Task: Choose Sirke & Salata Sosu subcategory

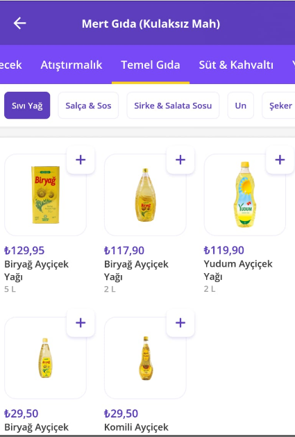Action: [x=173, y=106]
